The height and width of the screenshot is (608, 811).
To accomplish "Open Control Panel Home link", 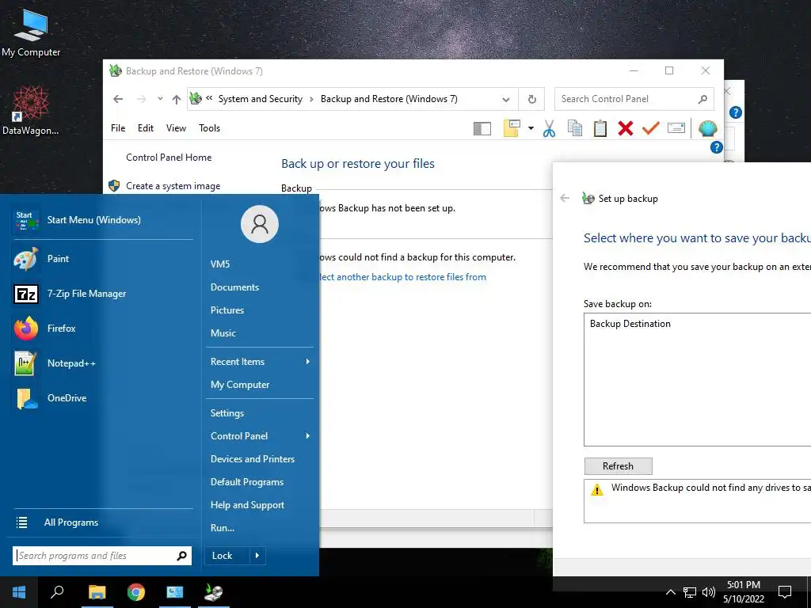I will (x=169, y=158).
